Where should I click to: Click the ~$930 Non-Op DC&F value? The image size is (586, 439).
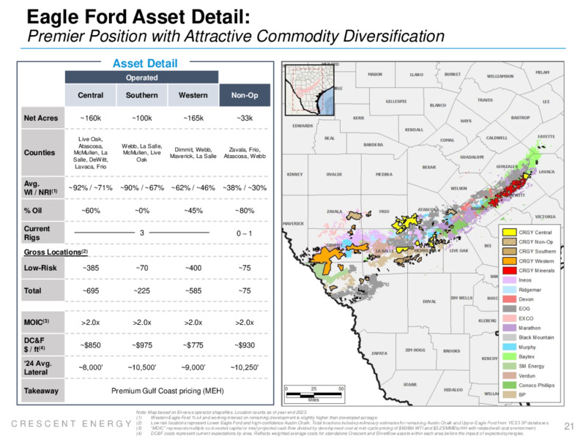coord(245,345)
